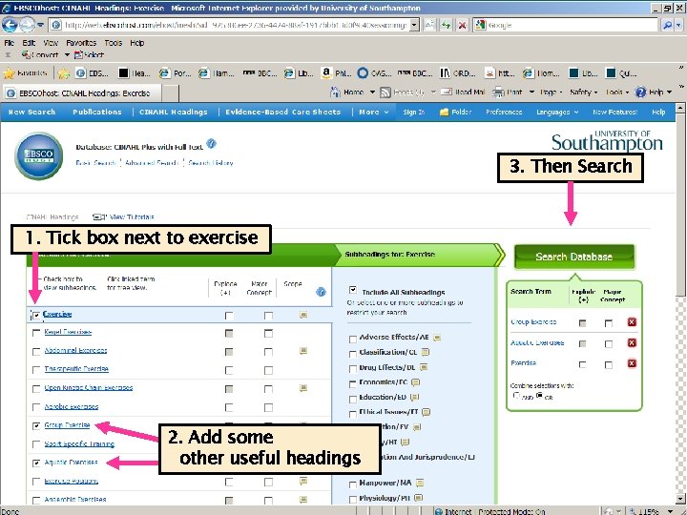The width and height of the screenshot is (687, 515).
Task: Open the Safety dropdown menu
Action: click(x=583, y=92)
